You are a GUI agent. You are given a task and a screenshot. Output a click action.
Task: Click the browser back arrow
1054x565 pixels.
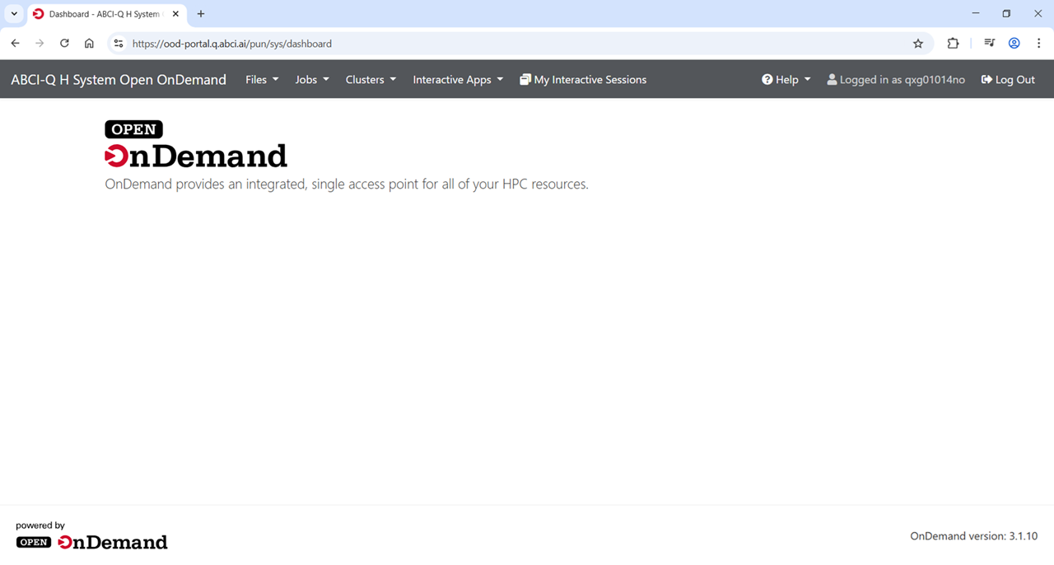pyautogui.click(x=15, y=44)
